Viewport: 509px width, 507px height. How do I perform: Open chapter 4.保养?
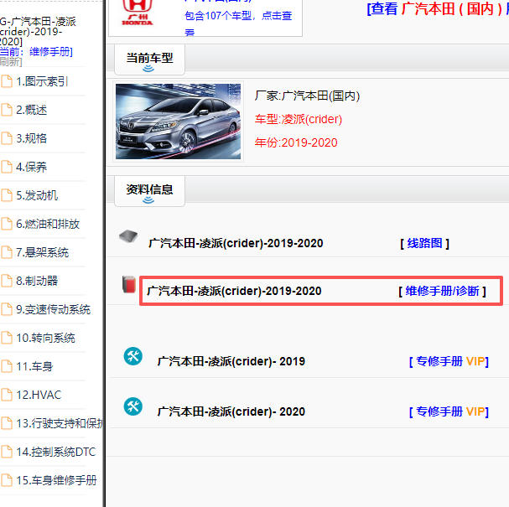[x=32, y=167]
